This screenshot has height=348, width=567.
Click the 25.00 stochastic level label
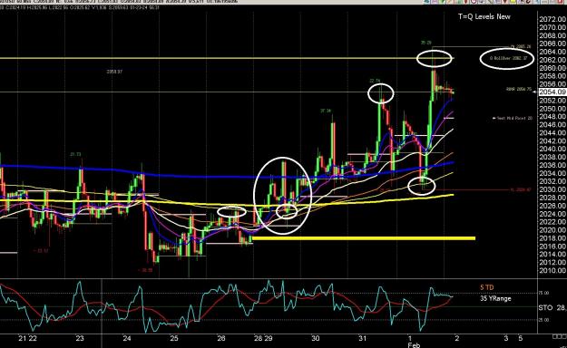544,320
